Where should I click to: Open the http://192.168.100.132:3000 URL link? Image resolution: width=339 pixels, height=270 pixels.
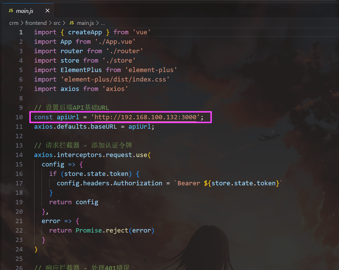coord(146,117)
